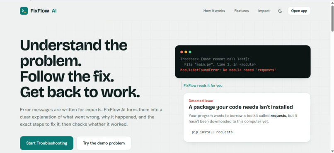
Task: Click the yellow dot in the terminal window
Action: click(186, 52)
